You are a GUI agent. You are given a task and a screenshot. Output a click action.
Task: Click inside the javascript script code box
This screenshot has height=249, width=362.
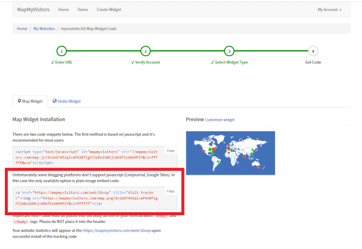pyautogui.click(x=95, y=157)
